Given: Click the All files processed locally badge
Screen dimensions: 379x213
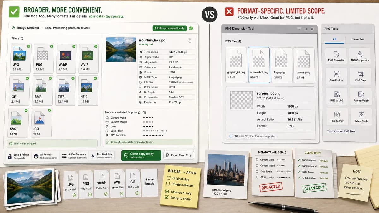Looking at the screenshot, I should pos(170,28).
